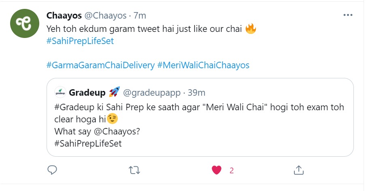Click the like count number 2
Screen dimensions: 366x191
coord(232,170)
